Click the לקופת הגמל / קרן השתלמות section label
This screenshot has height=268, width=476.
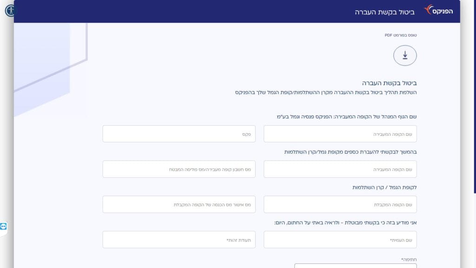[x=384, y=188]
